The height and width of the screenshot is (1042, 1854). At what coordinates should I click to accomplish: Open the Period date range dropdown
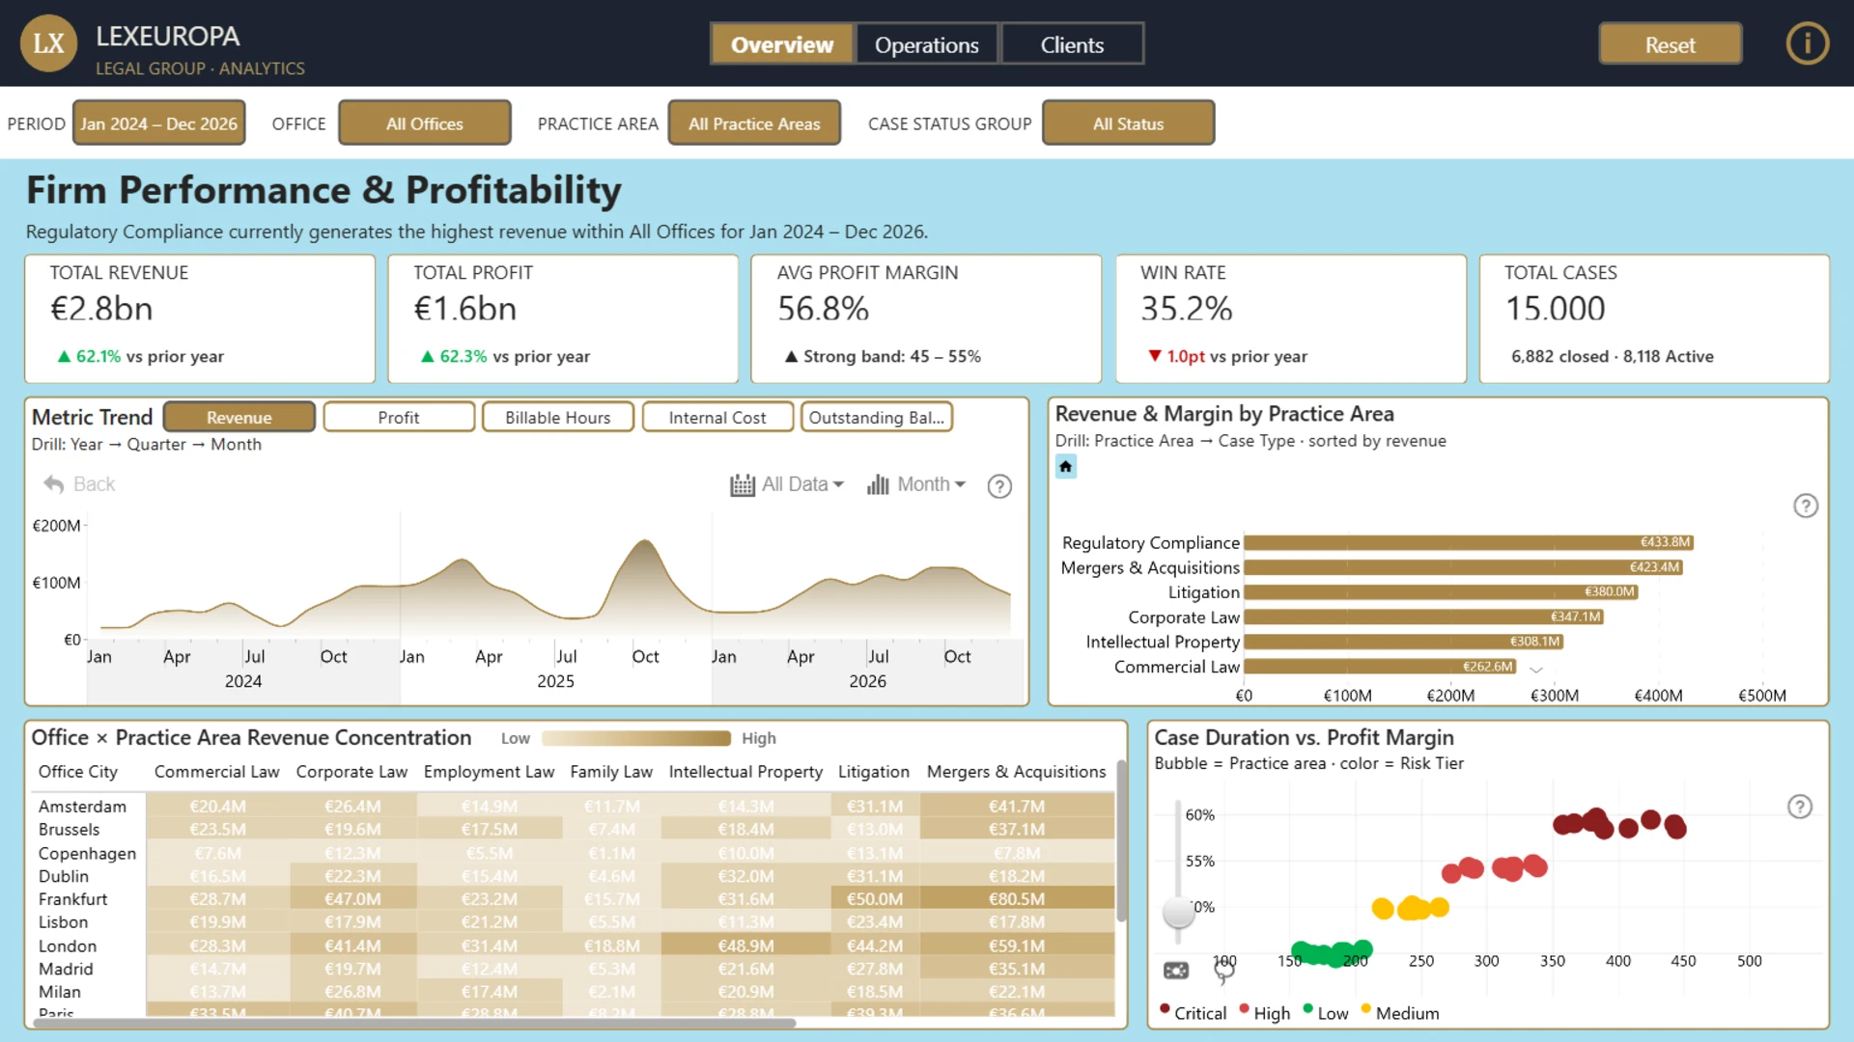click(x=159, y=123)
